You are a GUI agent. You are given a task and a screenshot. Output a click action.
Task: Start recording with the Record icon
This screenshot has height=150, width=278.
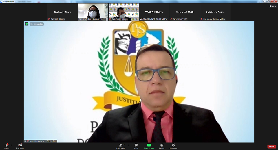(x=162, y=145)
